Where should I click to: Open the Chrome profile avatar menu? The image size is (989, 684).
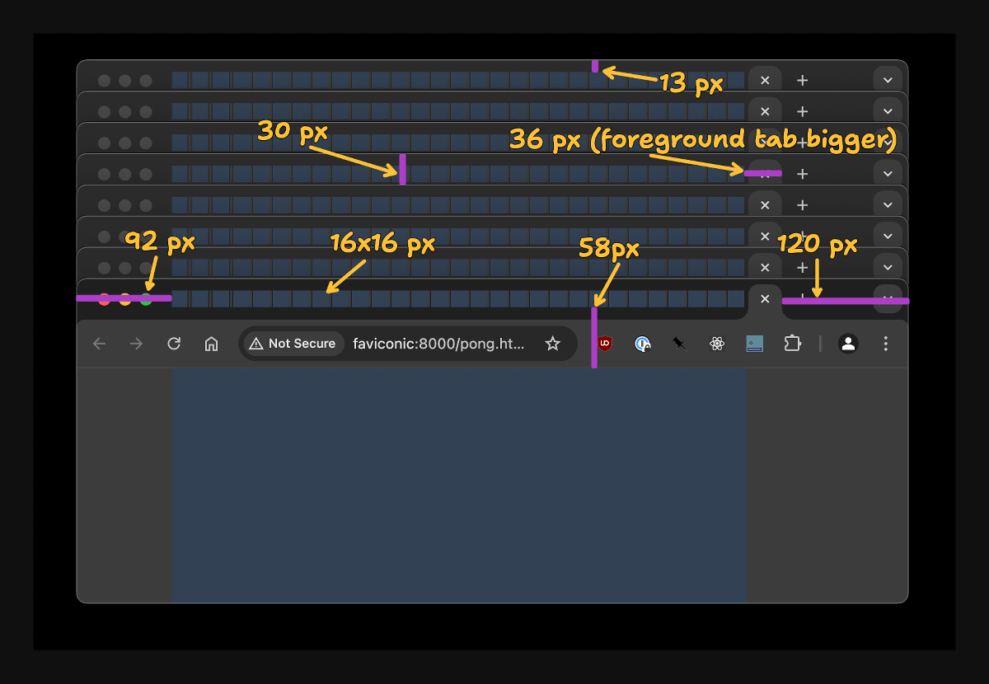point(848,344)
